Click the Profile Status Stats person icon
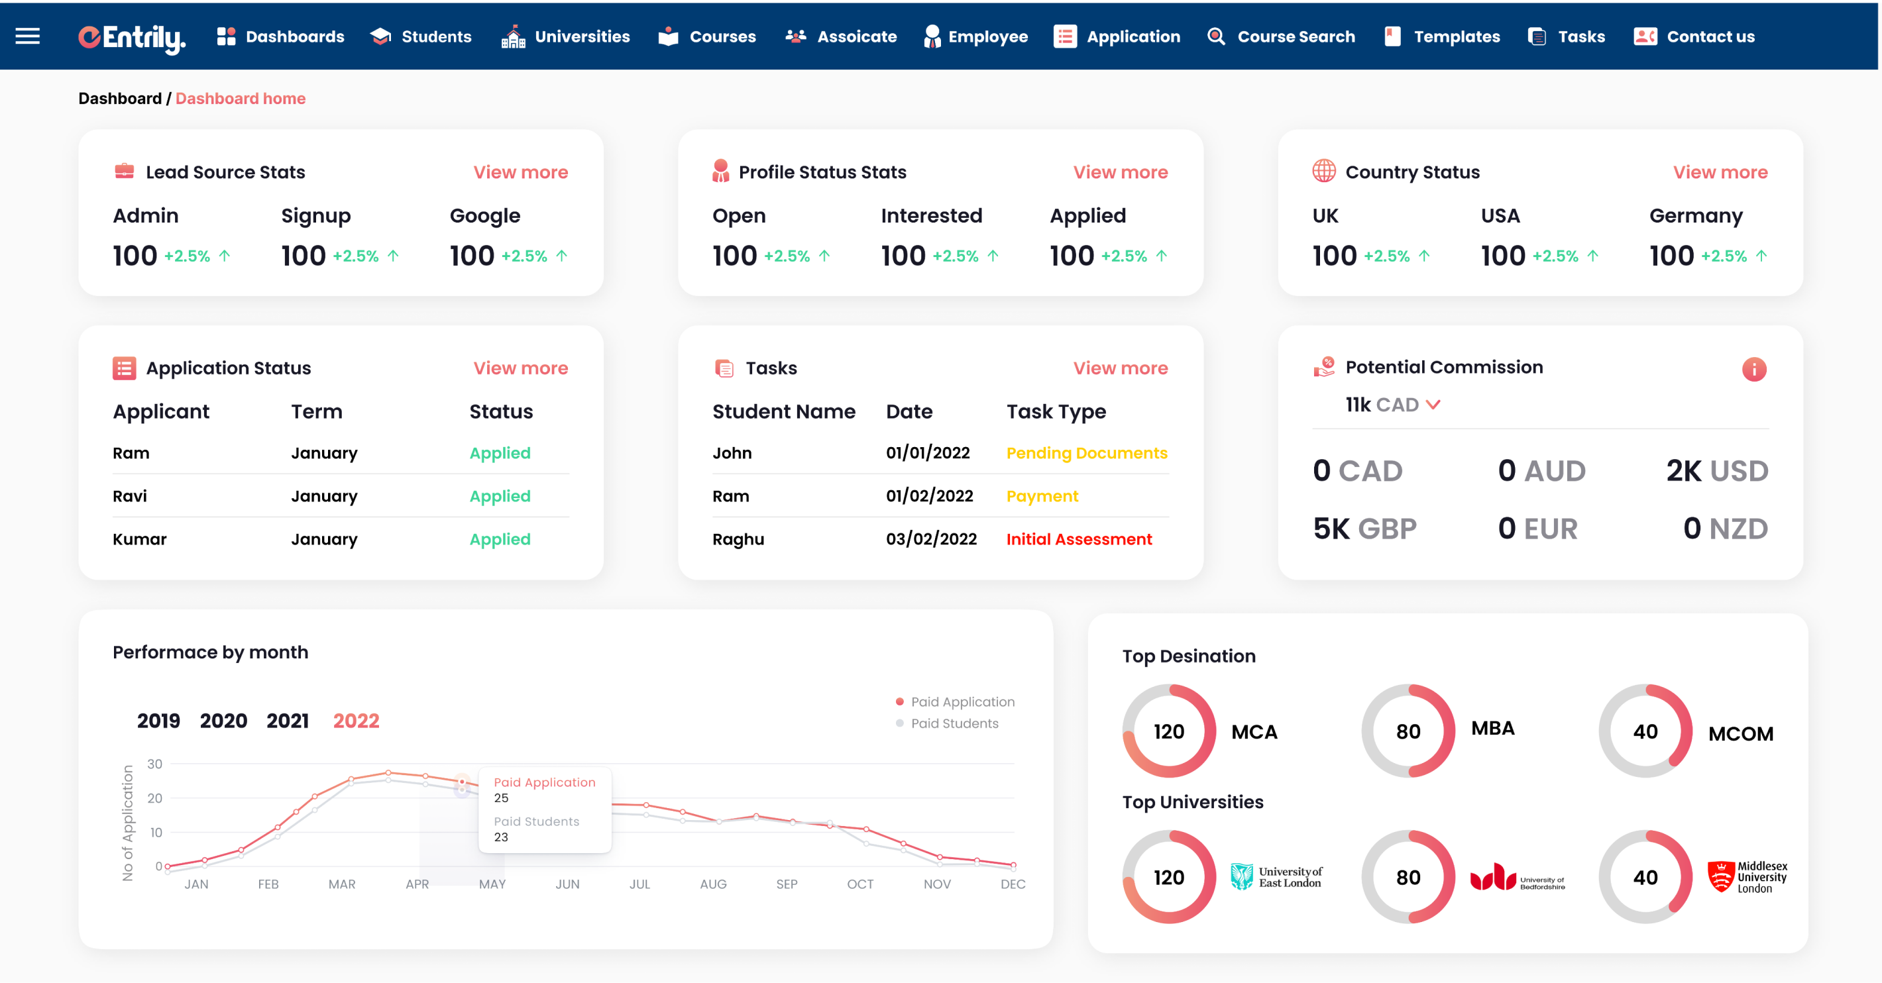 click(x=720, y=171)
